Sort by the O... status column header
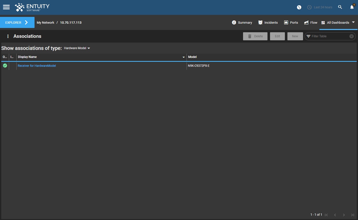Image resolution: width=358 pixels, height=220 pixels. coord(5,57)
